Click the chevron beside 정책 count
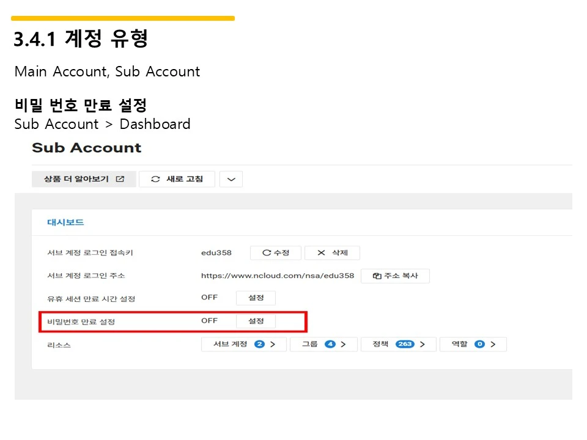 tap(423, 344)
